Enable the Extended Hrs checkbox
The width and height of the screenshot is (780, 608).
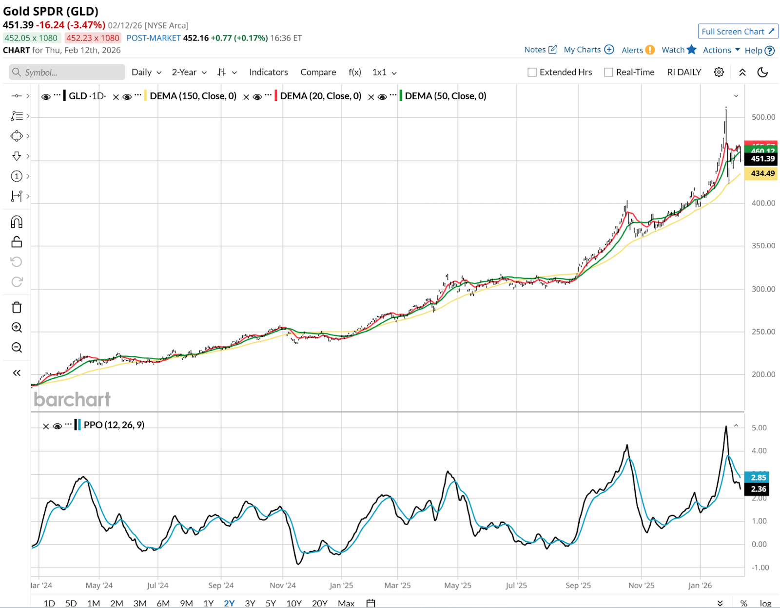(x=532, y=72)
